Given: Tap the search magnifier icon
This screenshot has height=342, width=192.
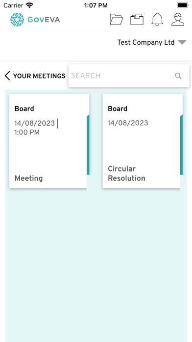Looking at the screenshot, I should (178, 76).
